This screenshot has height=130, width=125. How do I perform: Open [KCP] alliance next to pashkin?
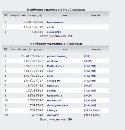(88, 61)
